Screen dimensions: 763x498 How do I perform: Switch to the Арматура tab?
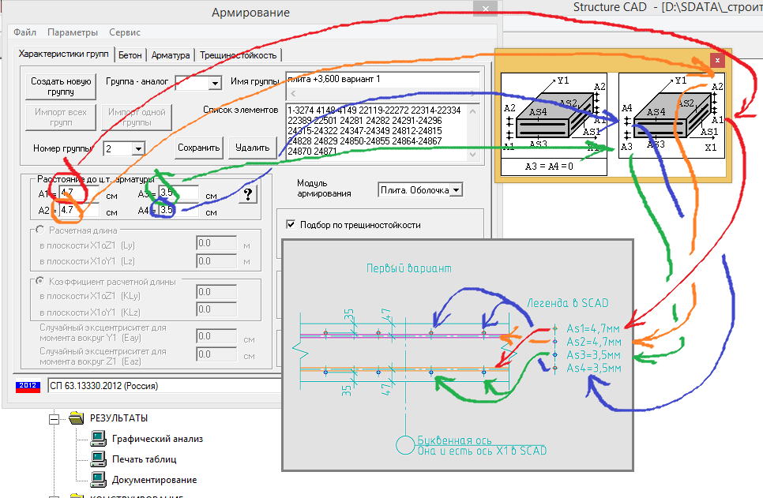point(171,55)
